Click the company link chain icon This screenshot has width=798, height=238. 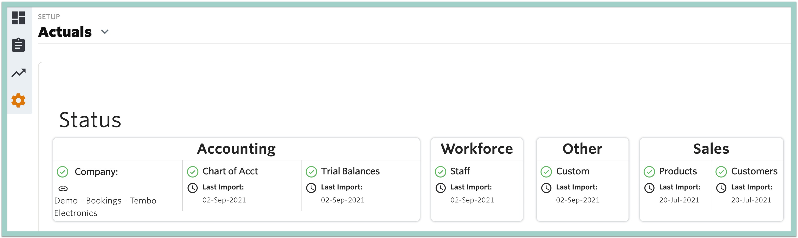coord(63,189)
